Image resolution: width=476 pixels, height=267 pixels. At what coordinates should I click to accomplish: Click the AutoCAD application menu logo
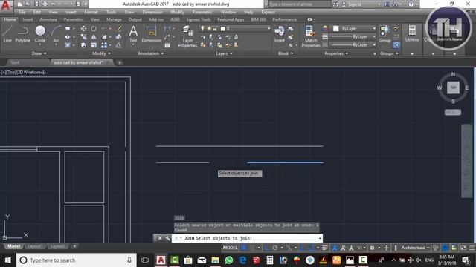(x=6, y=5)
